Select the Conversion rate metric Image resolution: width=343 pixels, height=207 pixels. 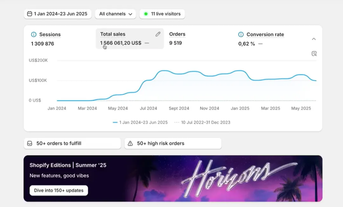pyautogui.click(x=265, y=34)
